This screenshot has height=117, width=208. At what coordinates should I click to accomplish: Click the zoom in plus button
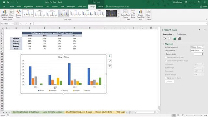pyautogui.click(x=202, y=115)
